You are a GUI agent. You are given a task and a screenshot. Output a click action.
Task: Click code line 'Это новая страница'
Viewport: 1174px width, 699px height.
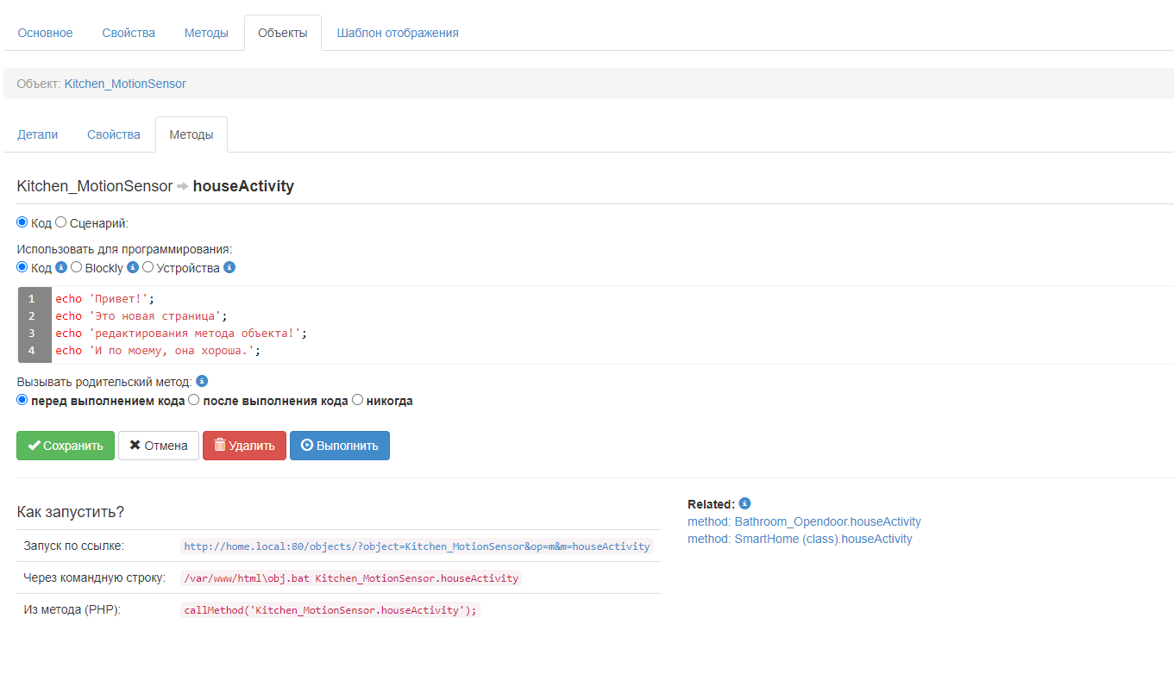point(141,316)
